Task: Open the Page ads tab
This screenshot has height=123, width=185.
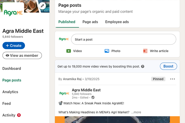Action: [90, 22]
